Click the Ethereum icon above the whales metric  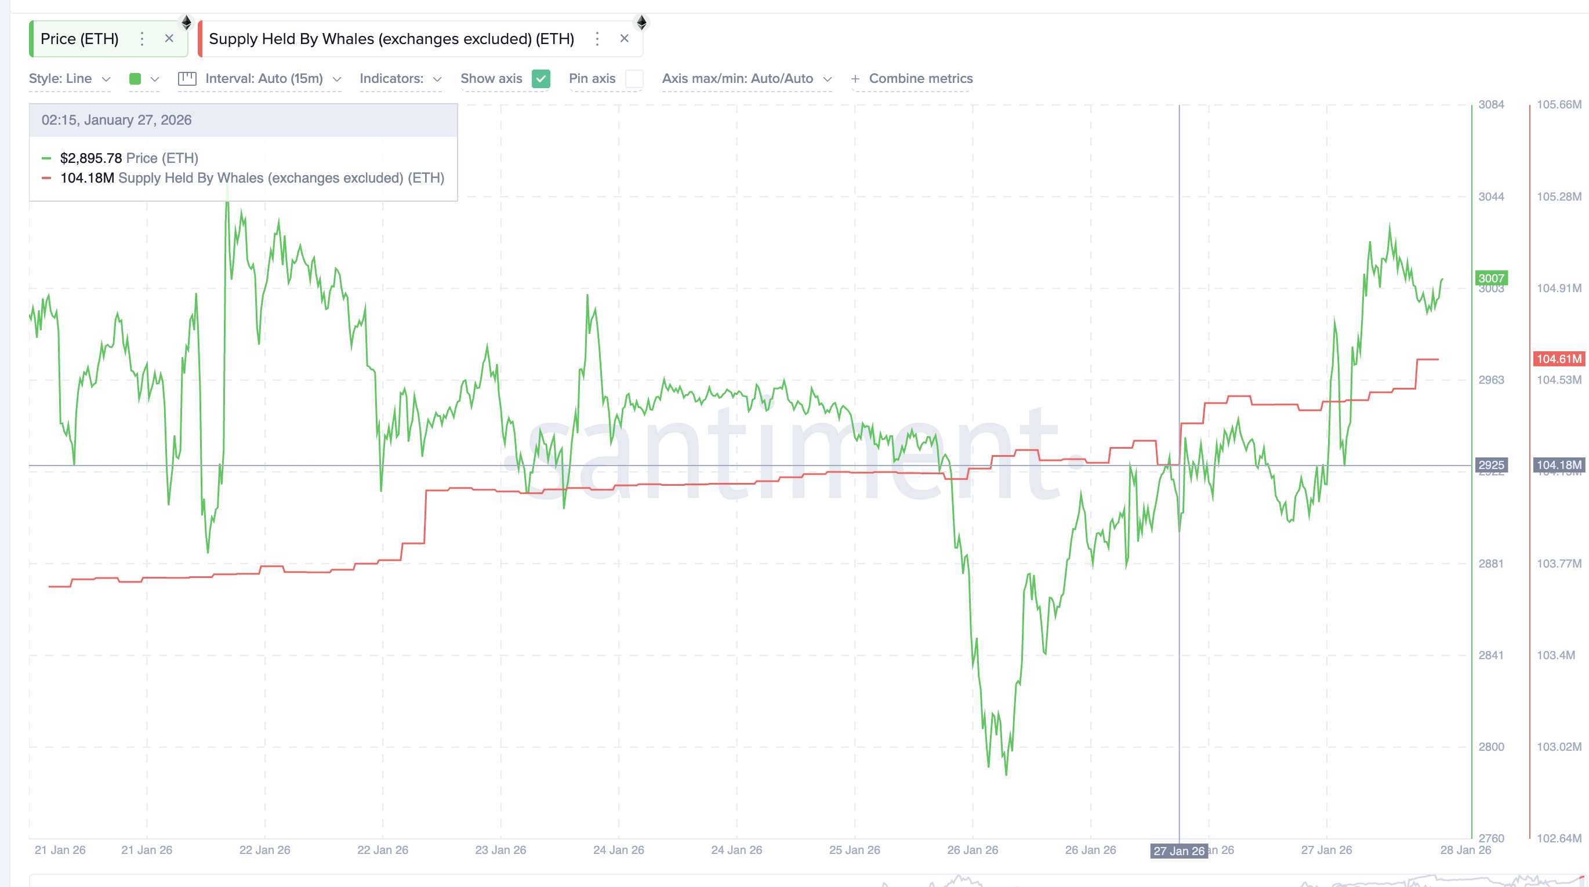[x=641, y=23]
